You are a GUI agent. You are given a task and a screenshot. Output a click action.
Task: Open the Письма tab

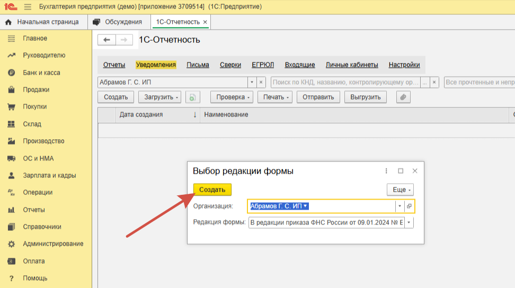pos(198,65)
